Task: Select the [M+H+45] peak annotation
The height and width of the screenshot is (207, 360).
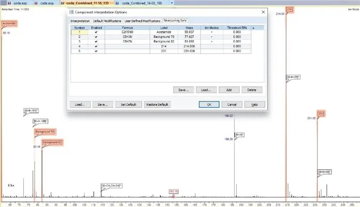Action: tap(324, 172)
